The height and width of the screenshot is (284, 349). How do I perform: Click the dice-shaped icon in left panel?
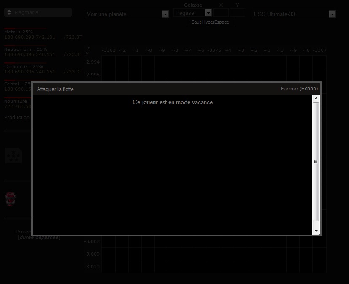[x=13, y=156]
